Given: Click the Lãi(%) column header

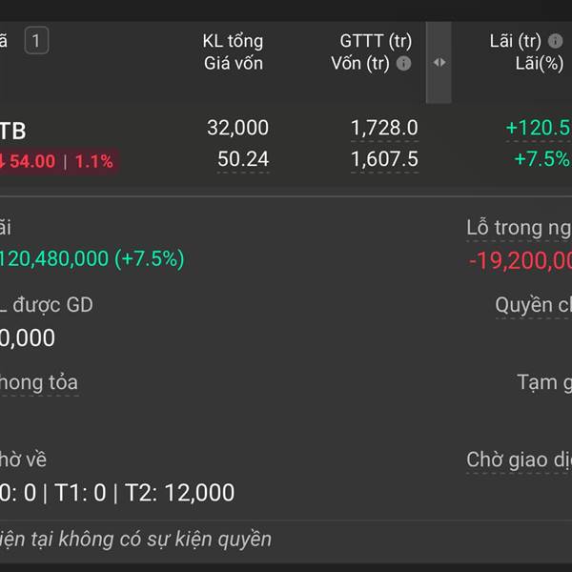Looking at the screenshot, I should pos(540,64).
